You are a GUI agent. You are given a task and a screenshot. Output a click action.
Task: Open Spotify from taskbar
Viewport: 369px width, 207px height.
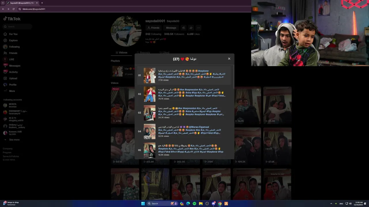pos(195,204)
